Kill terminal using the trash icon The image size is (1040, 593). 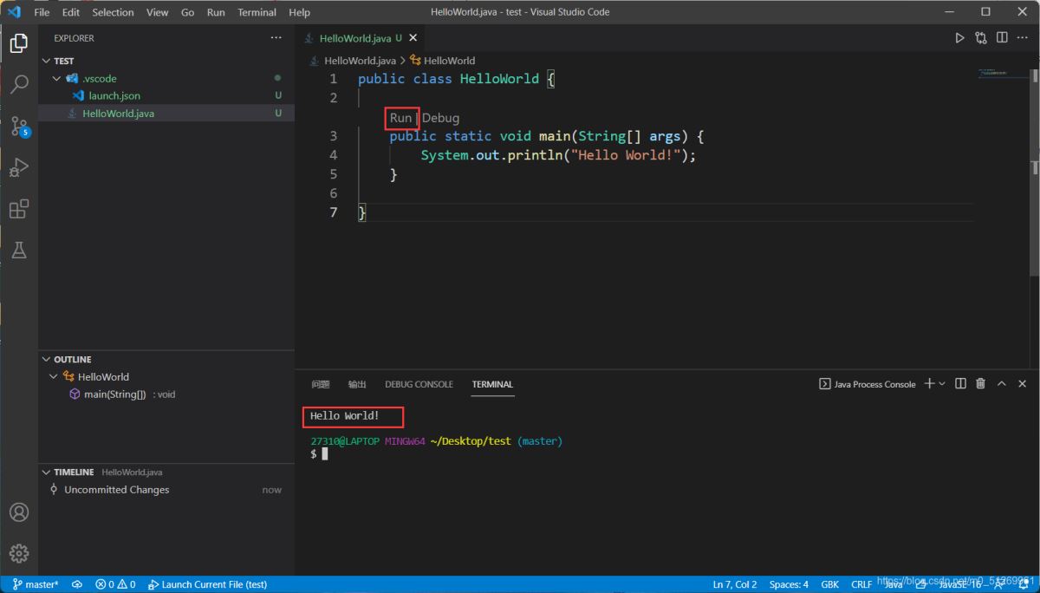pos(981,384)
